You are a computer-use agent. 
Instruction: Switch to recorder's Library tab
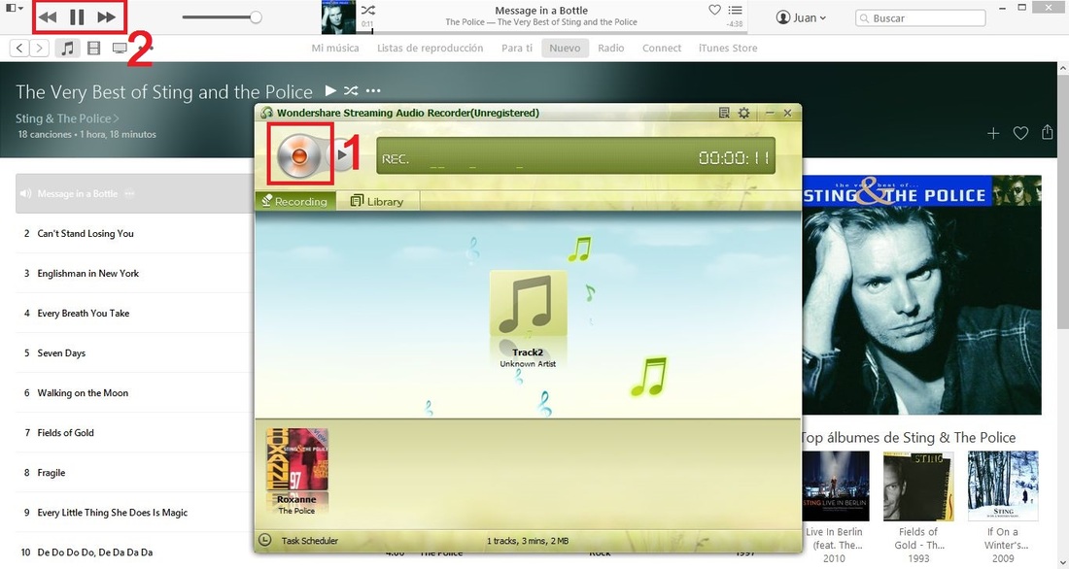click(x=377, y=201)
